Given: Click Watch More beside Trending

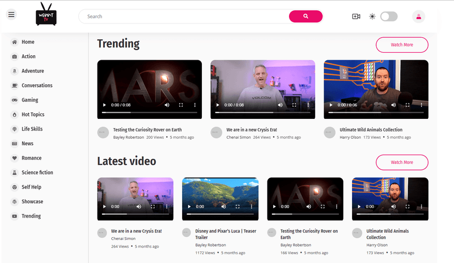Looking at the screenshot, I should point(401,45).
